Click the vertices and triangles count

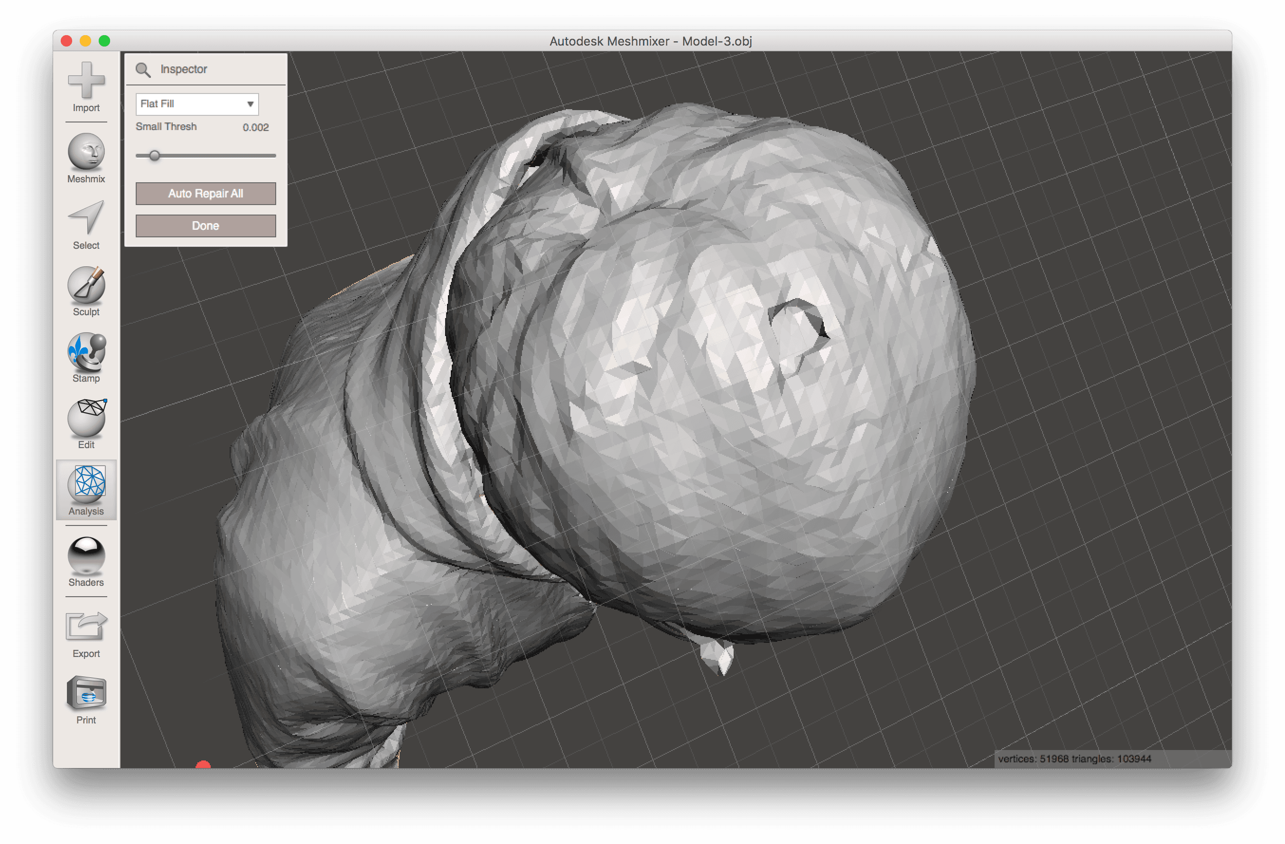1074,759
